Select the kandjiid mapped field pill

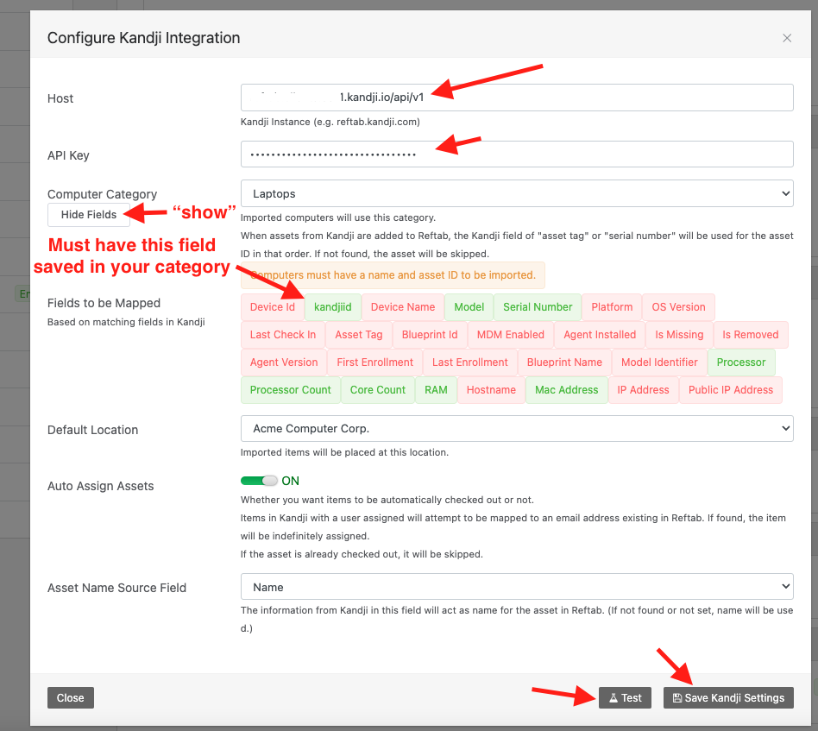tap(333, 306)
